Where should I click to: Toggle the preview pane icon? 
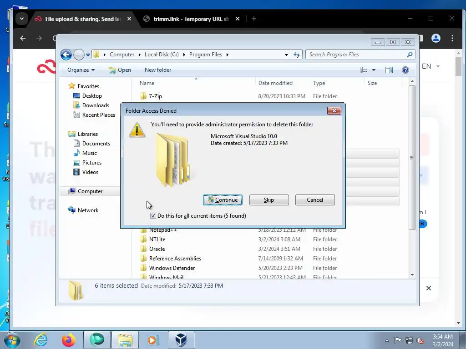point(389,70)
